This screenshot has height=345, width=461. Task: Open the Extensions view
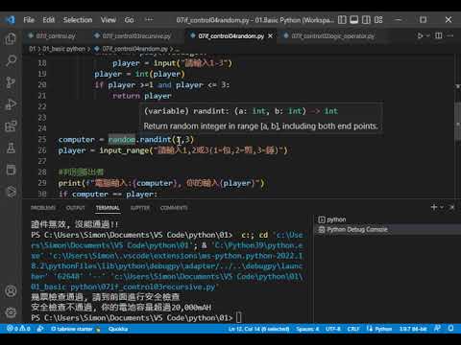point(11,126)
